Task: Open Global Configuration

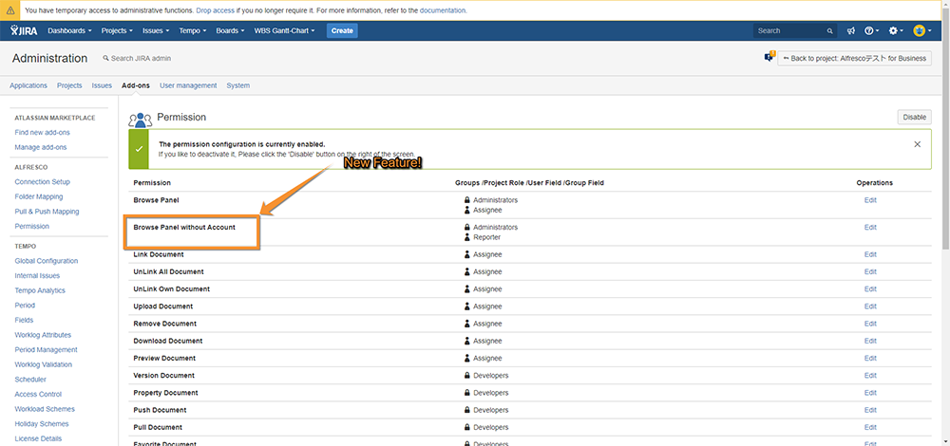Action: [47, 261]
